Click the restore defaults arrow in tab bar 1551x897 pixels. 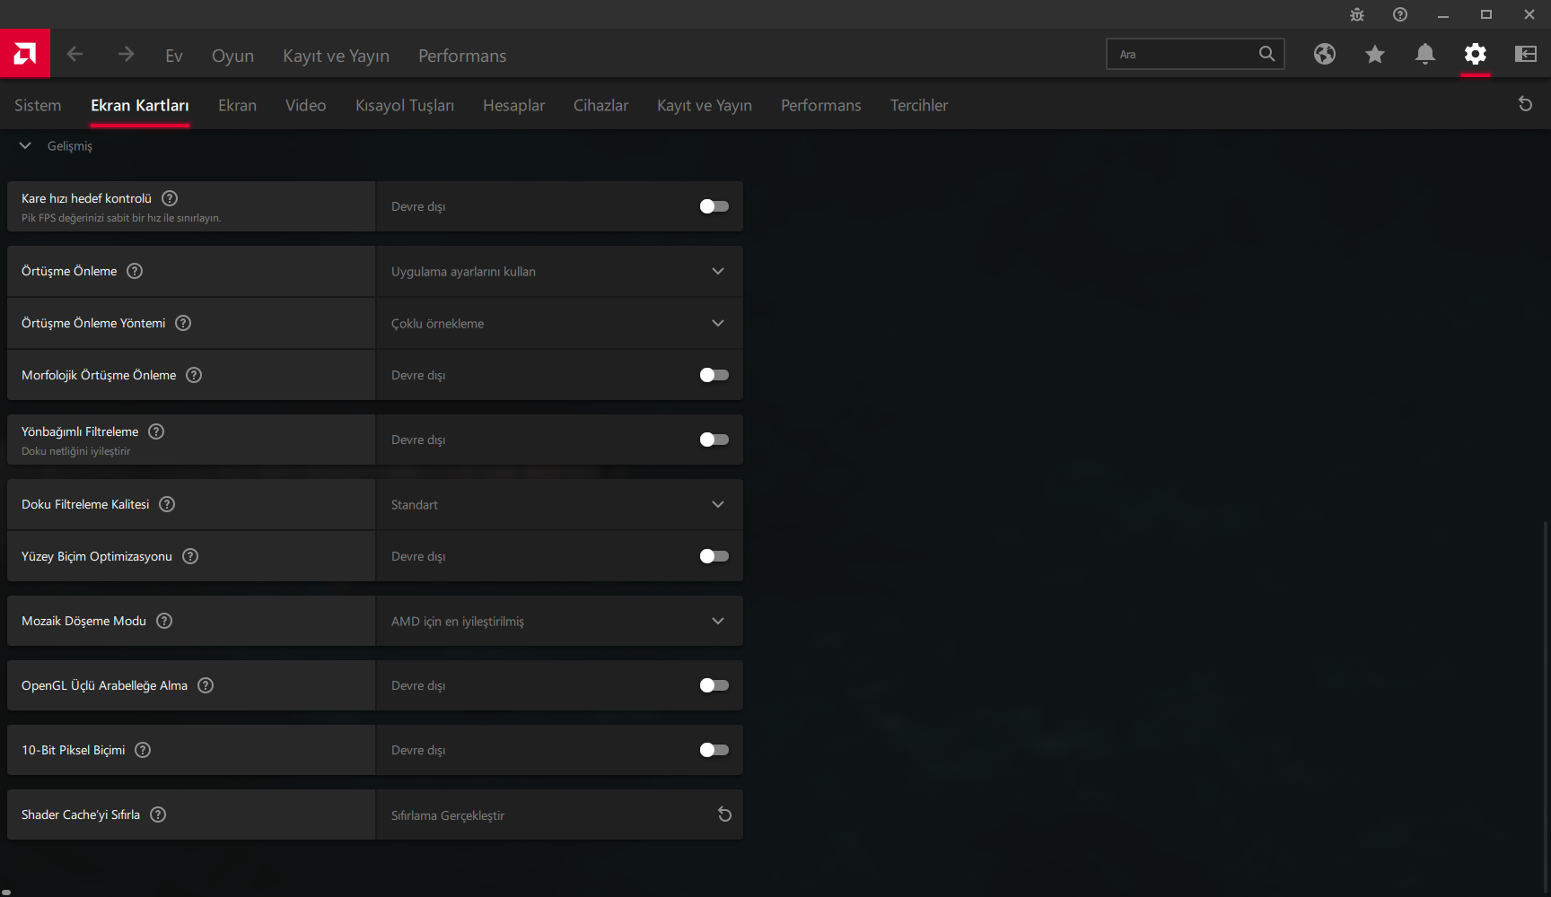pos(1525,104)
